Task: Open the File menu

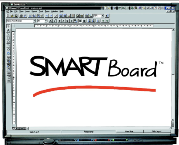Action: 11,11
